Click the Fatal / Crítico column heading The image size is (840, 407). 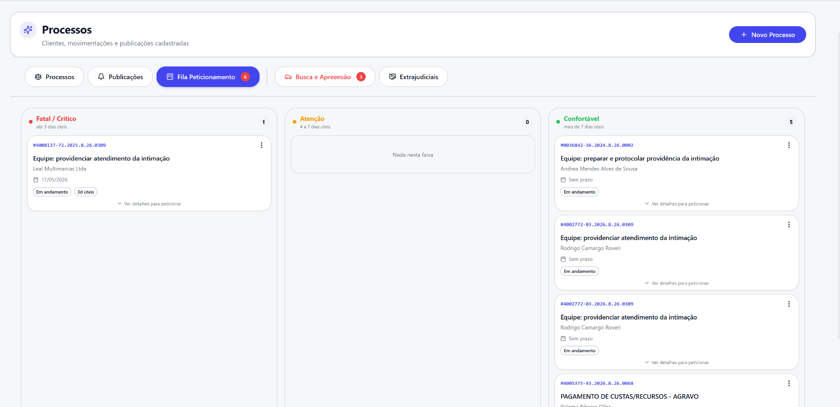56,119
